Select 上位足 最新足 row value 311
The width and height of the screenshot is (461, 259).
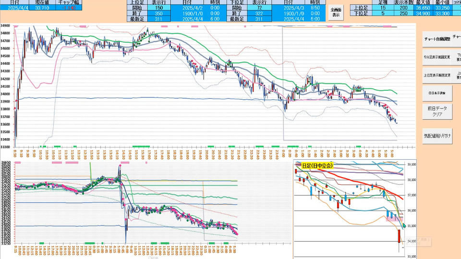tap(159, 19)
